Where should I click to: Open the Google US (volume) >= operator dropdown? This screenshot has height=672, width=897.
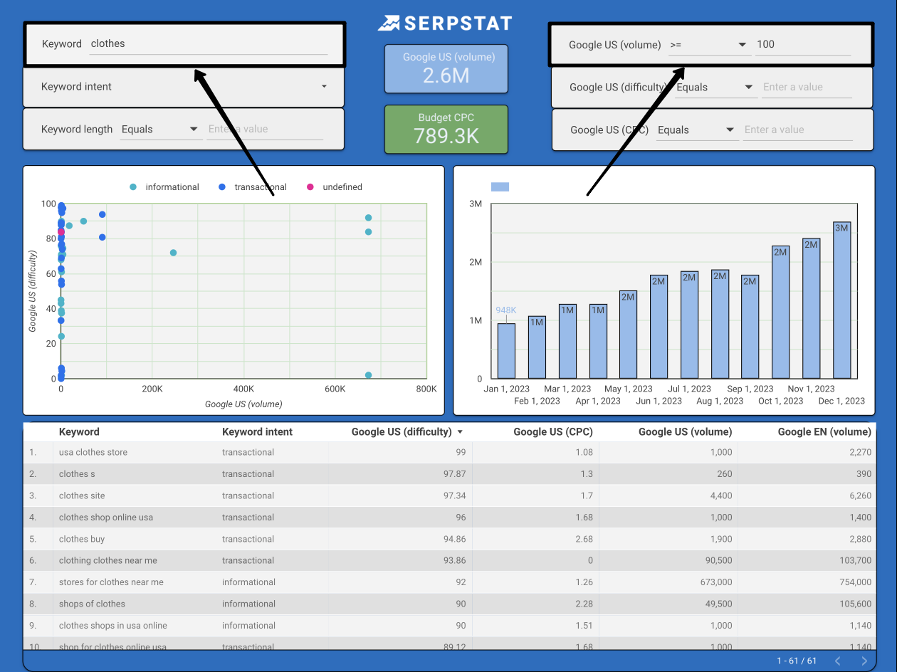coord(740,44)
